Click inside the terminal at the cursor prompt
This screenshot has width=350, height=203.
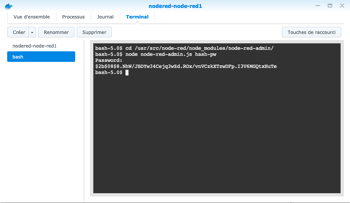tap(127, 73)
